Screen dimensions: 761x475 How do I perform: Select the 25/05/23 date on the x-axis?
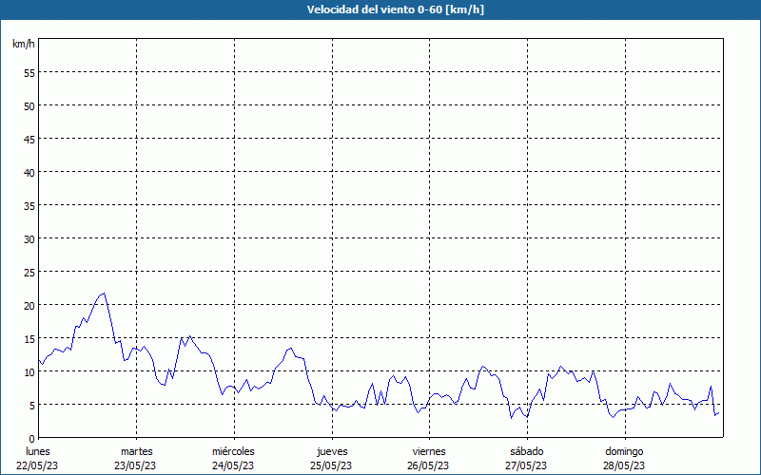point(332,465)
